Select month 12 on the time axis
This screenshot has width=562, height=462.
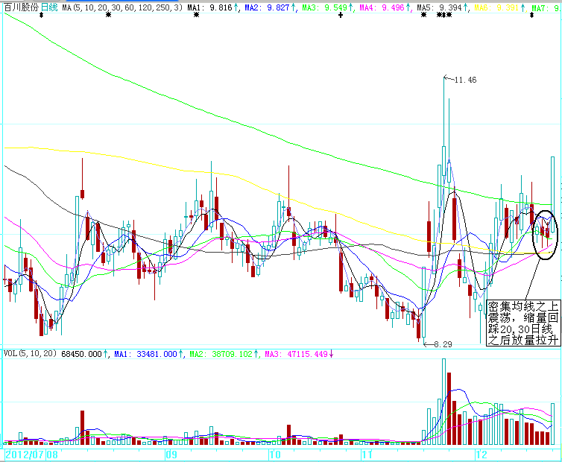coord(482,455)
